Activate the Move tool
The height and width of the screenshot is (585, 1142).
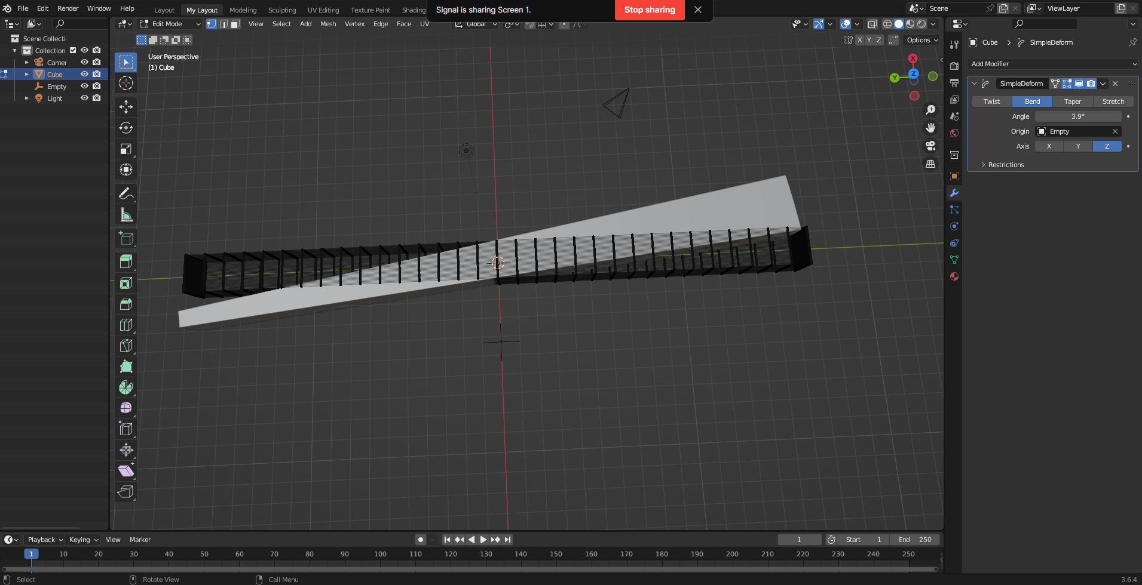point(126,107)
